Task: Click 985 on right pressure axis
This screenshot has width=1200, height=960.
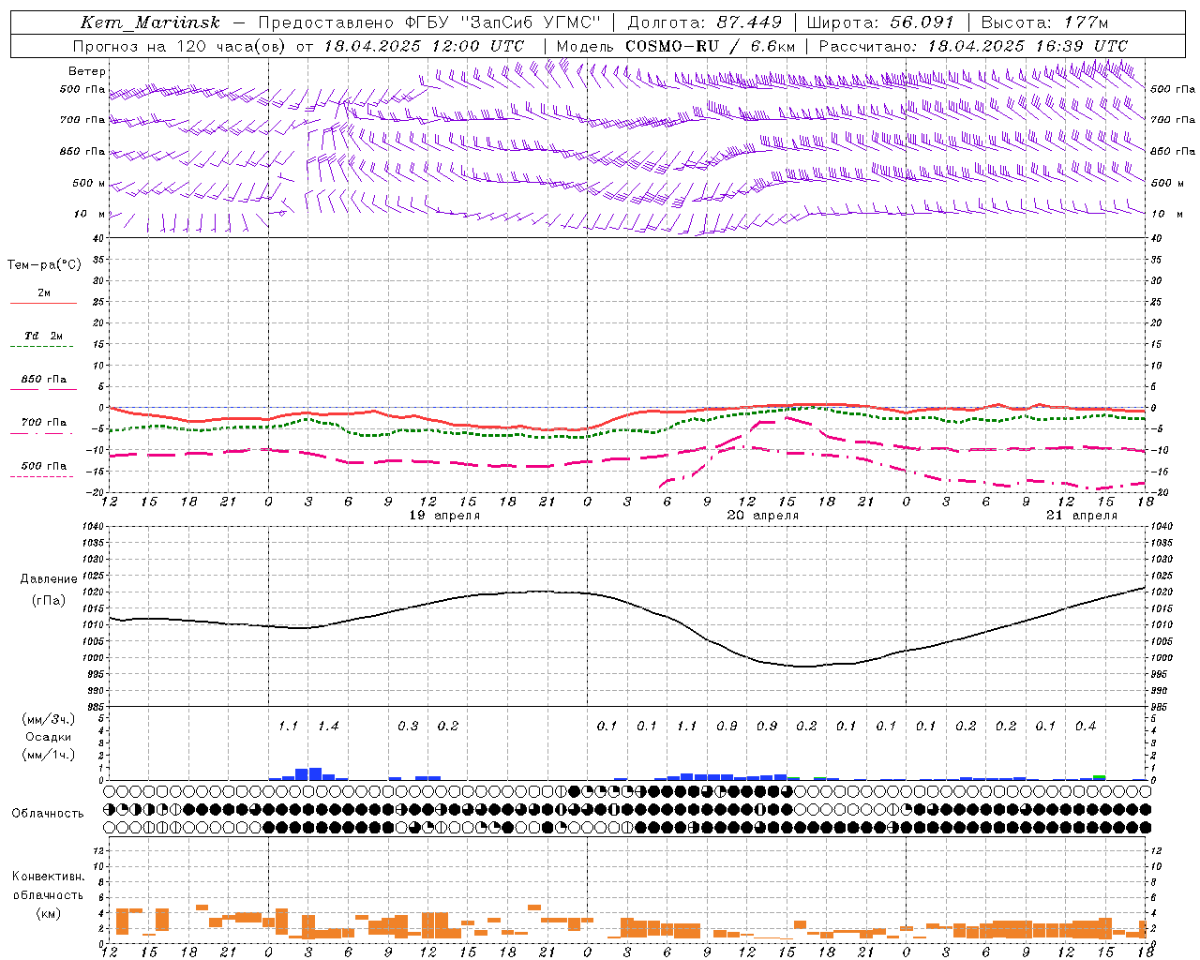Action: coord(1160,707)
